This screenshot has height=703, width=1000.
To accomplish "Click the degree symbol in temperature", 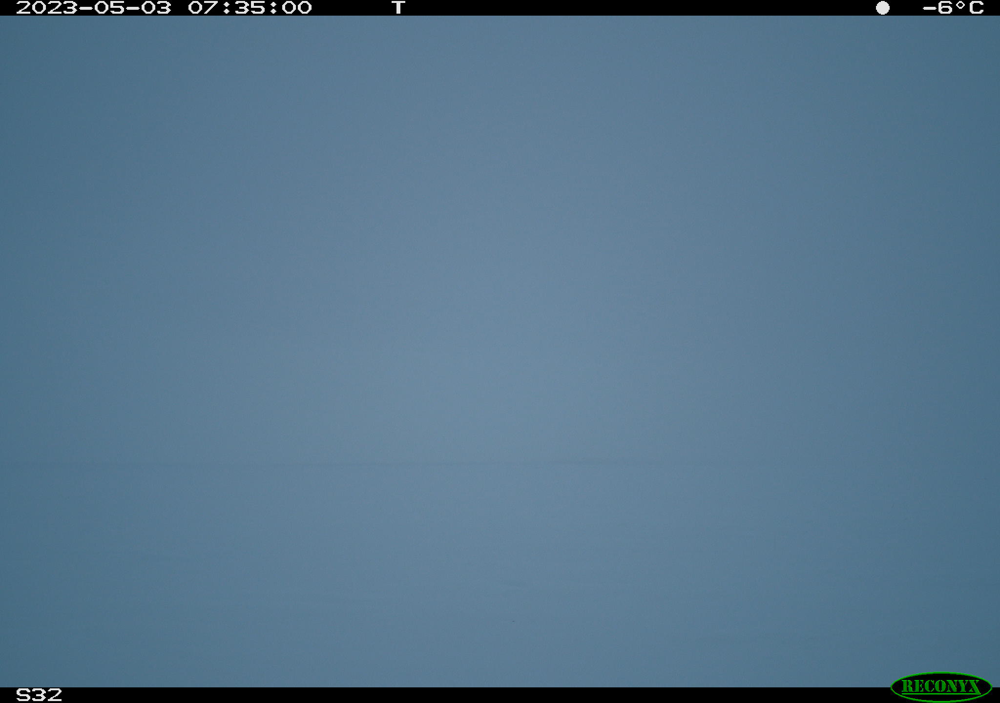I will (959, 5).
